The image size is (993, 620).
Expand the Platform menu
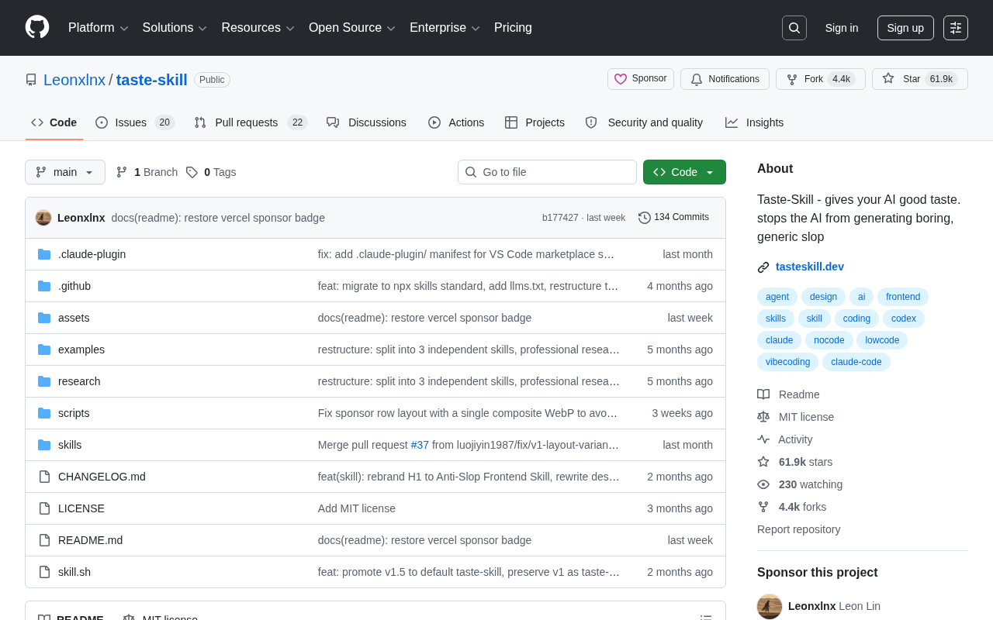(x=99, y=28)
